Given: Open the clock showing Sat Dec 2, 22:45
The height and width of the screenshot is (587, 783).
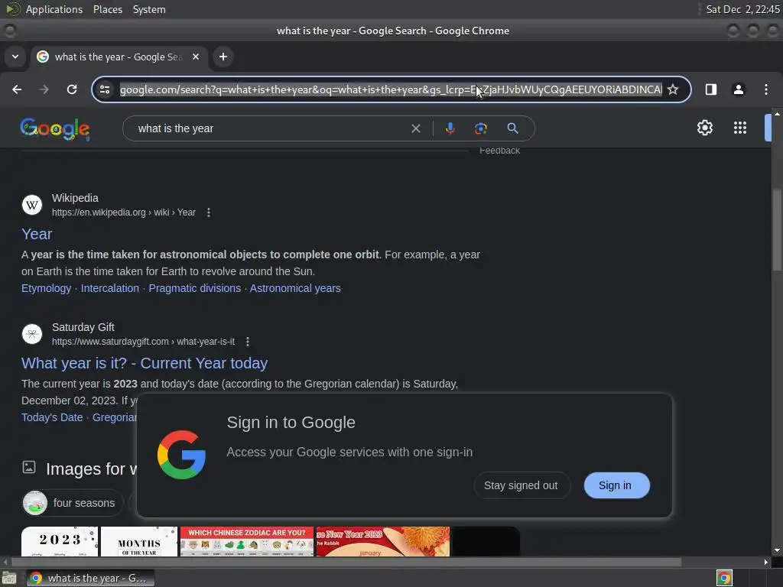Looking at the screenshot, I should pyautogui.click(x=742, y=9).
